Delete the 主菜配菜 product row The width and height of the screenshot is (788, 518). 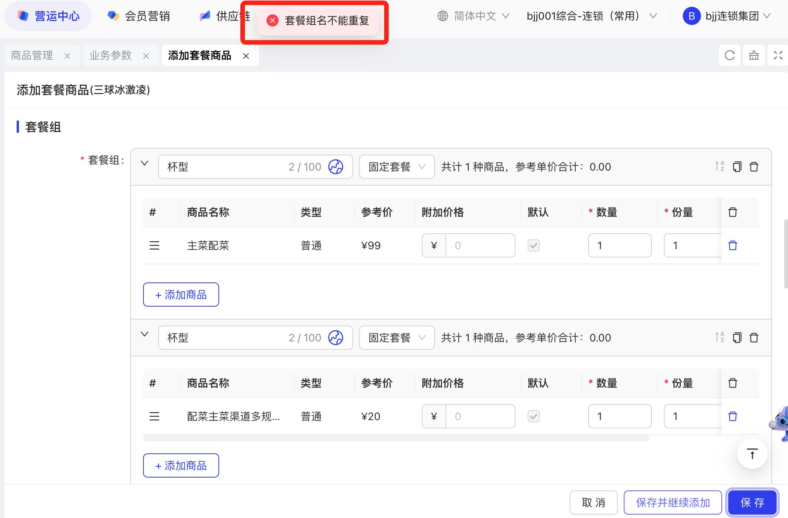click(733, 245)
